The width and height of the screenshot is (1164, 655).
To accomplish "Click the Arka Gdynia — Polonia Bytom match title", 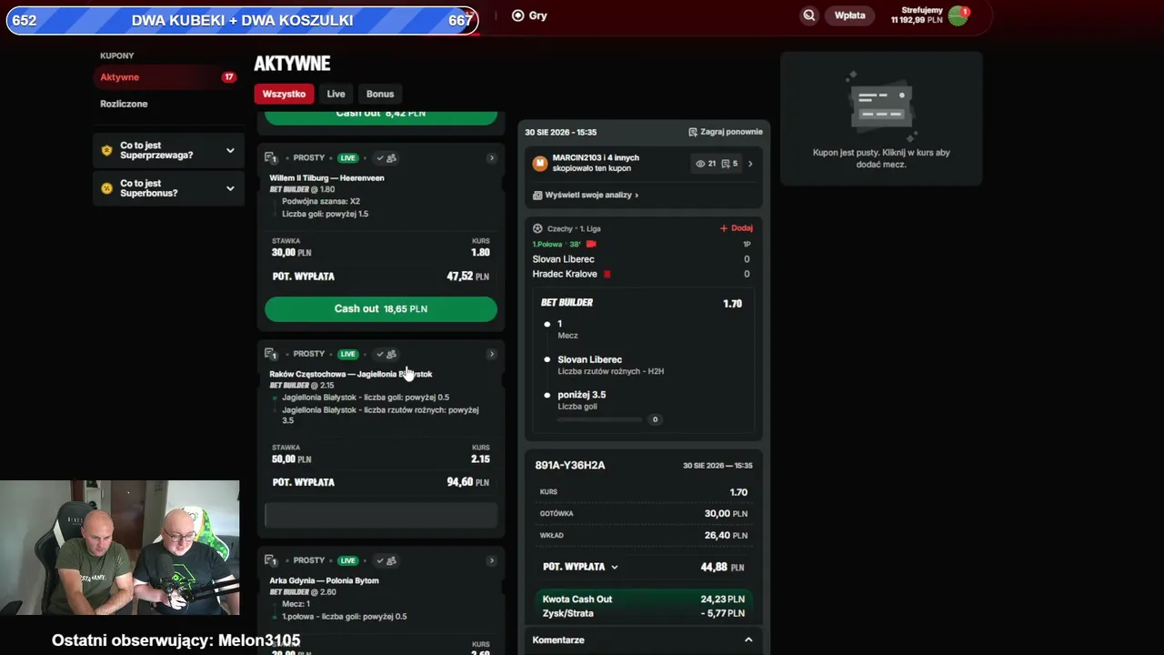I will click(324, 580).
